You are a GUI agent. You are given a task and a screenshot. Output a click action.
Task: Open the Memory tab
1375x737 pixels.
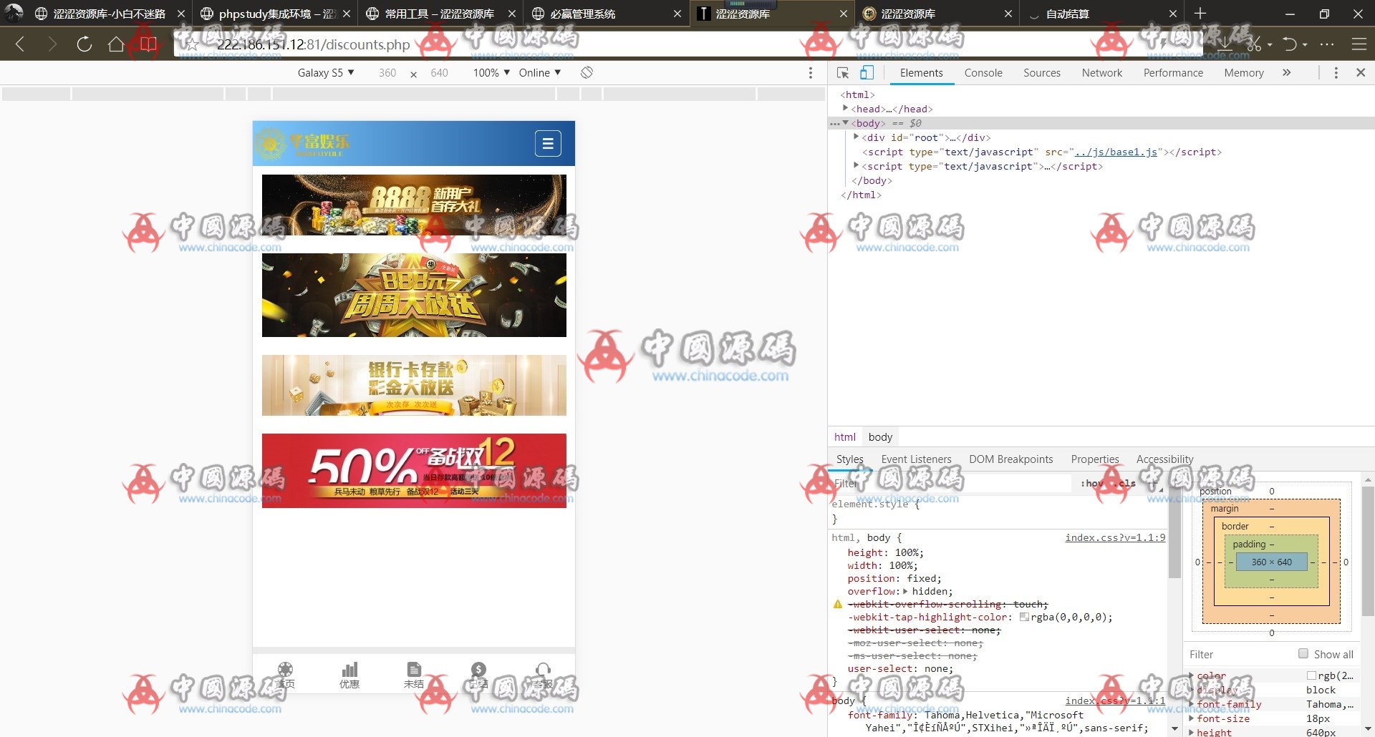pyautogui.click(x=1244, y=72)
